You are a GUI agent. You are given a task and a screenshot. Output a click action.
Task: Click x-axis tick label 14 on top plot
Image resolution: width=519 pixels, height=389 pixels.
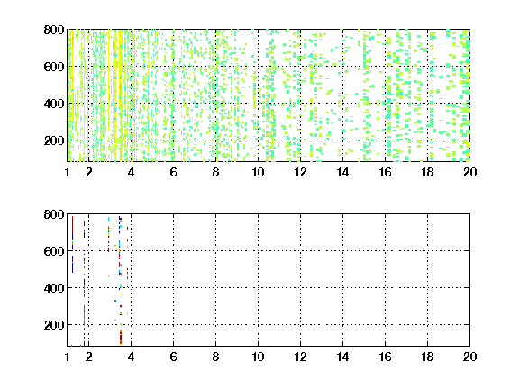pos(342,172)
